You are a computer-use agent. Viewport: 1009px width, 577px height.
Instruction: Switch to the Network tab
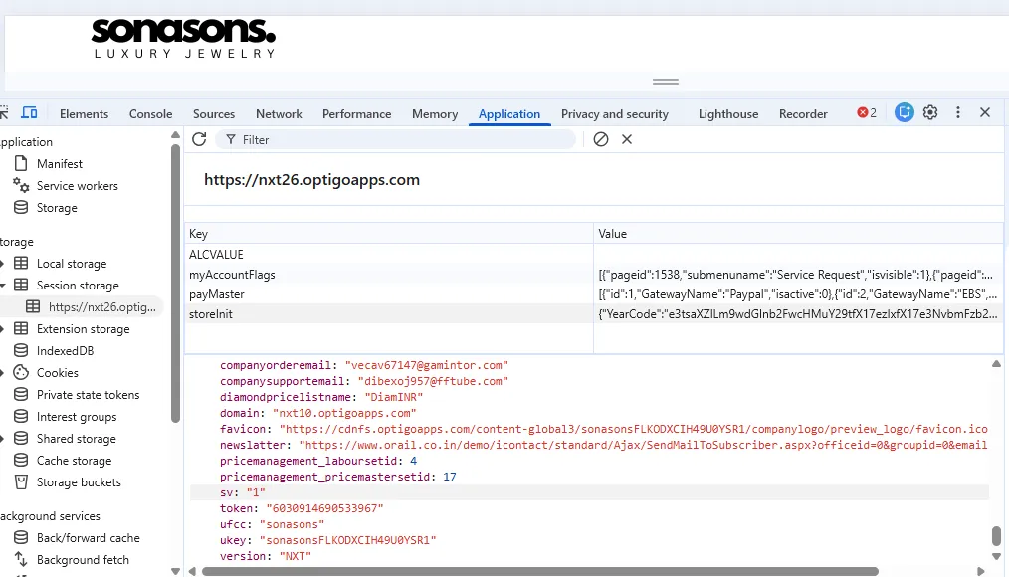tap(279, 114)
